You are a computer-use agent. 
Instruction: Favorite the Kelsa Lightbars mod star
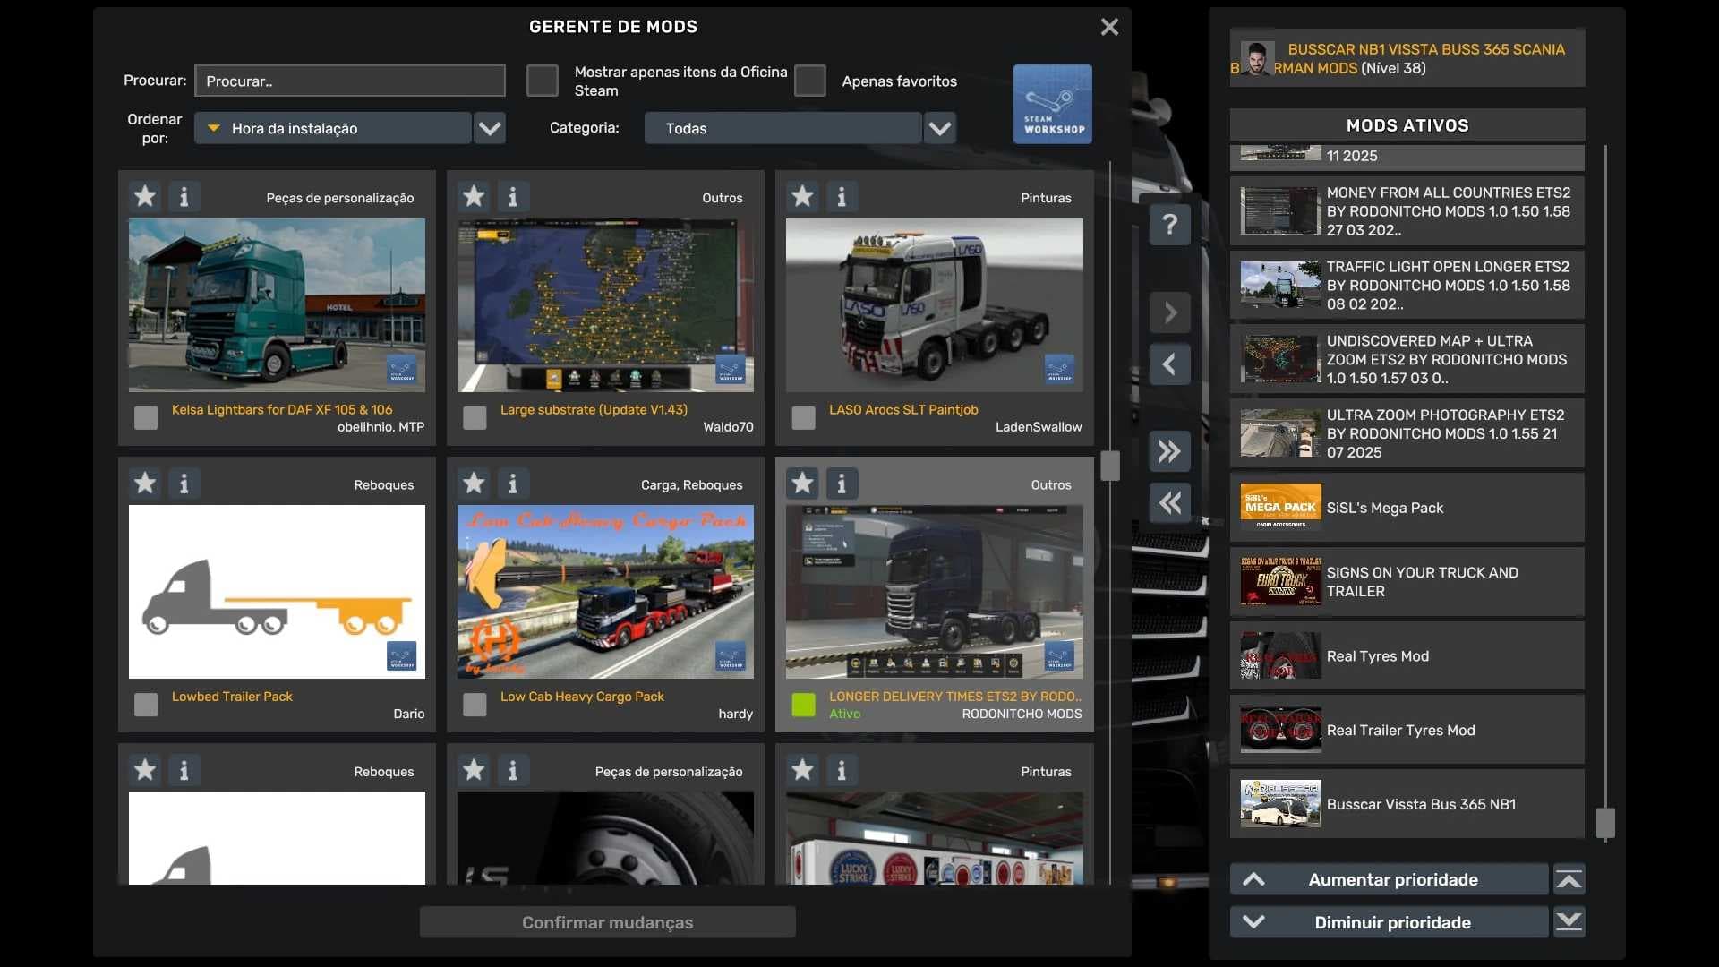145,196
